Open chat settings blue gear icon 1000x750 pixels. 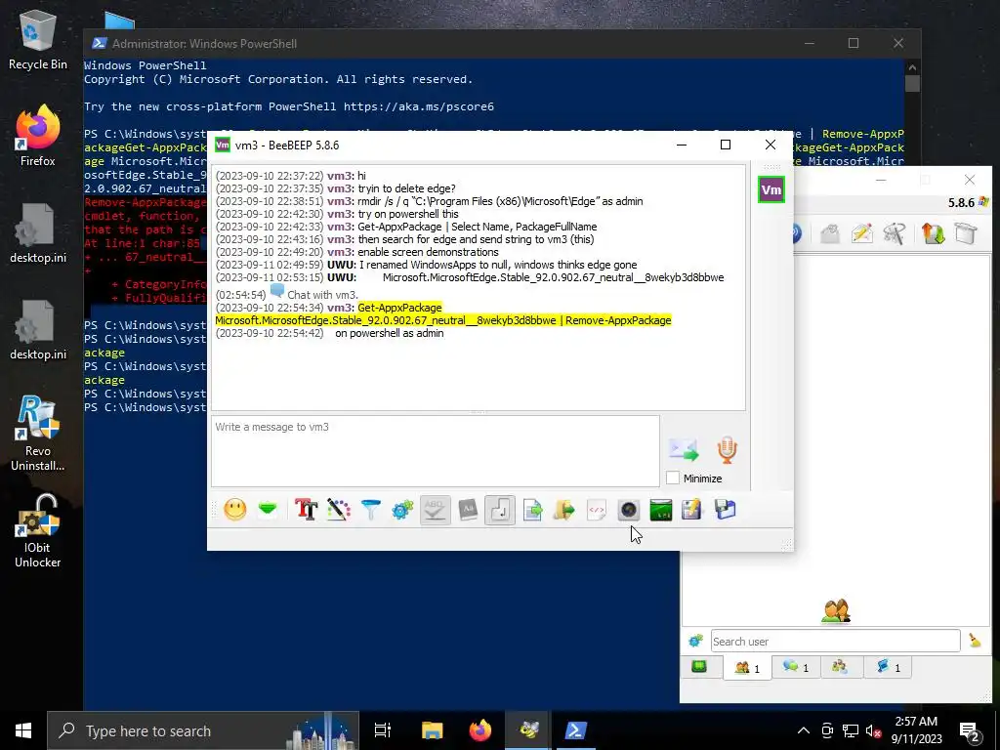click(402, 510)
